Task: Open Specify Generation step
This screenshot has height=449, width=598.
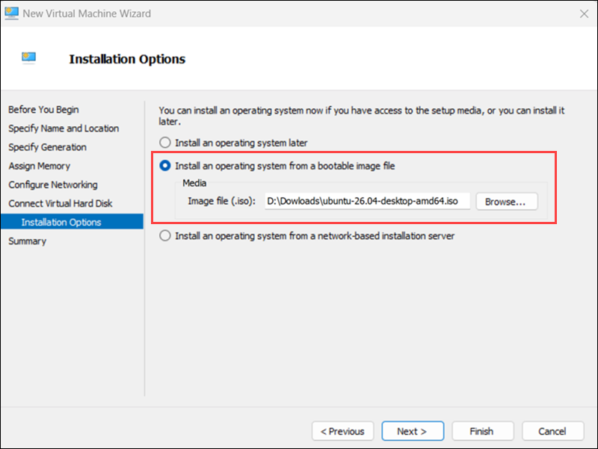Action: pyautogui.click(x=47, y=147)
